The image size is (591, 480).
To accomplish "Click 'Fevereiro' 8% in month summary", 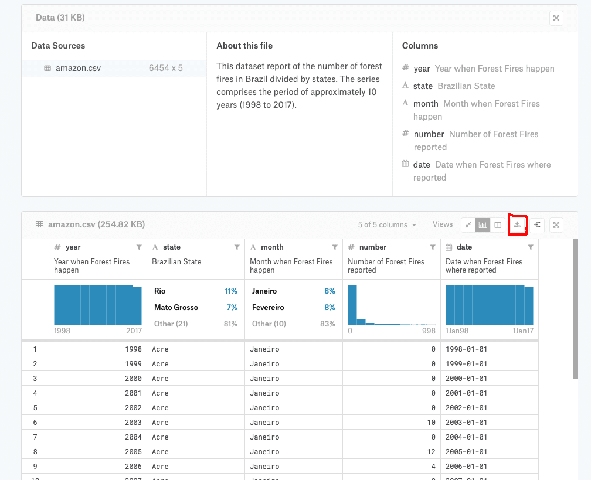I will pos(294,308).
